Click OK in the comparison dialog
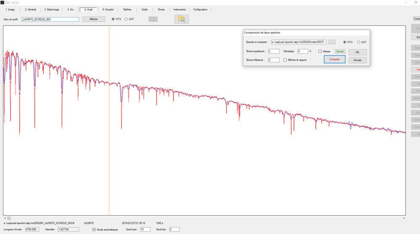The image size is (420, 234). tap(357, 52)
